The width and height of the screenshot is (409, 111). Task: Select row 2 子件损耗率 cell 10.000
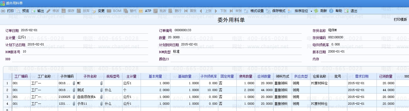[209, 90]
